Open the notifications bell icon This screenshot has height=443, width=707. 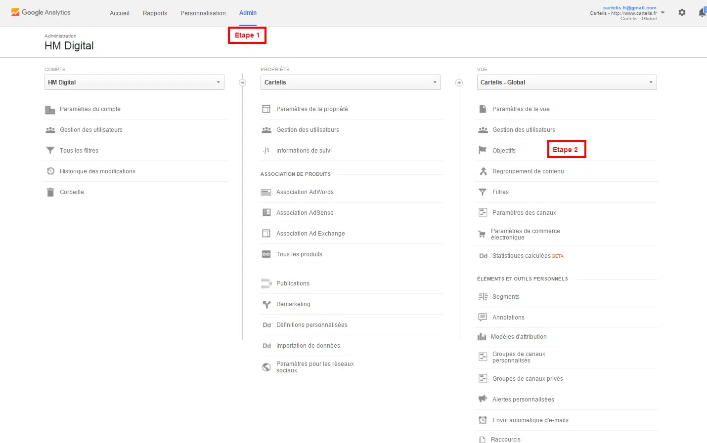(x=702, y=13)
